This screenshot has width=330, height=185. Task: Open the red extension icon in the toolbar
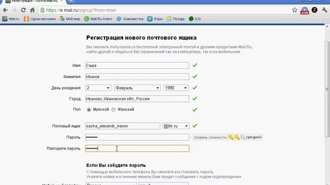pos(305,10)
